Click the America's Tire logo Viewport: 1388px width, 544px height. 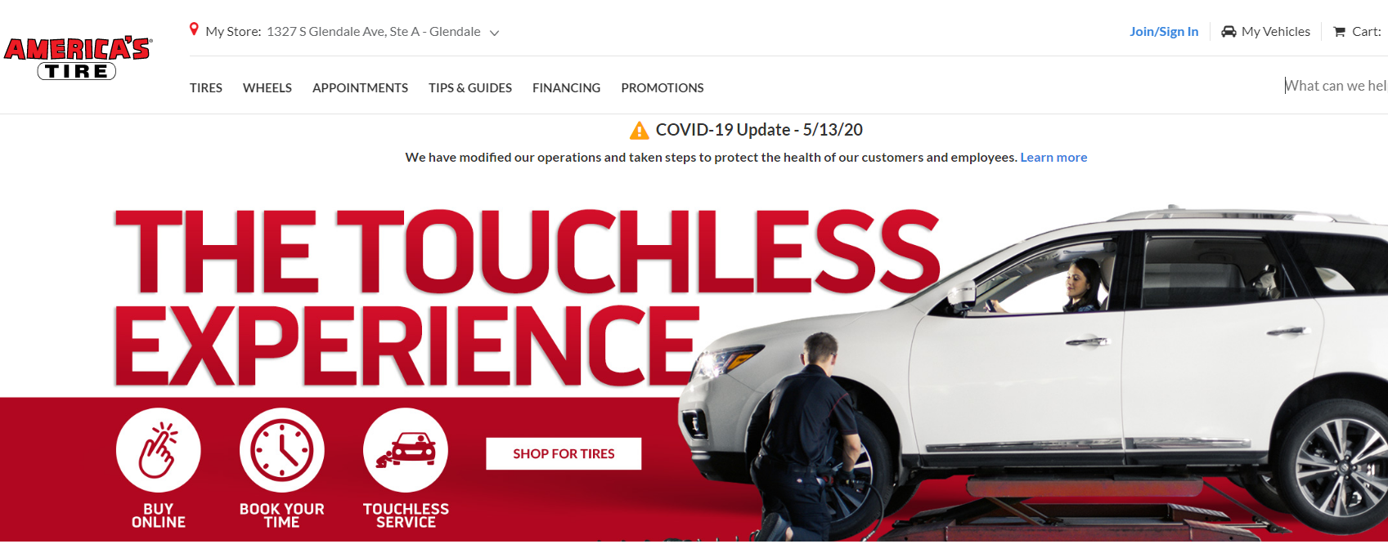pos(77,58)
